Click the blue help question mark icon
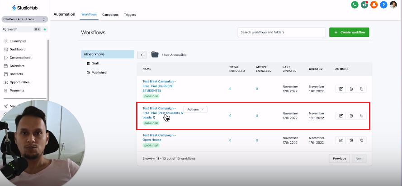 click(x=383, y=5)
